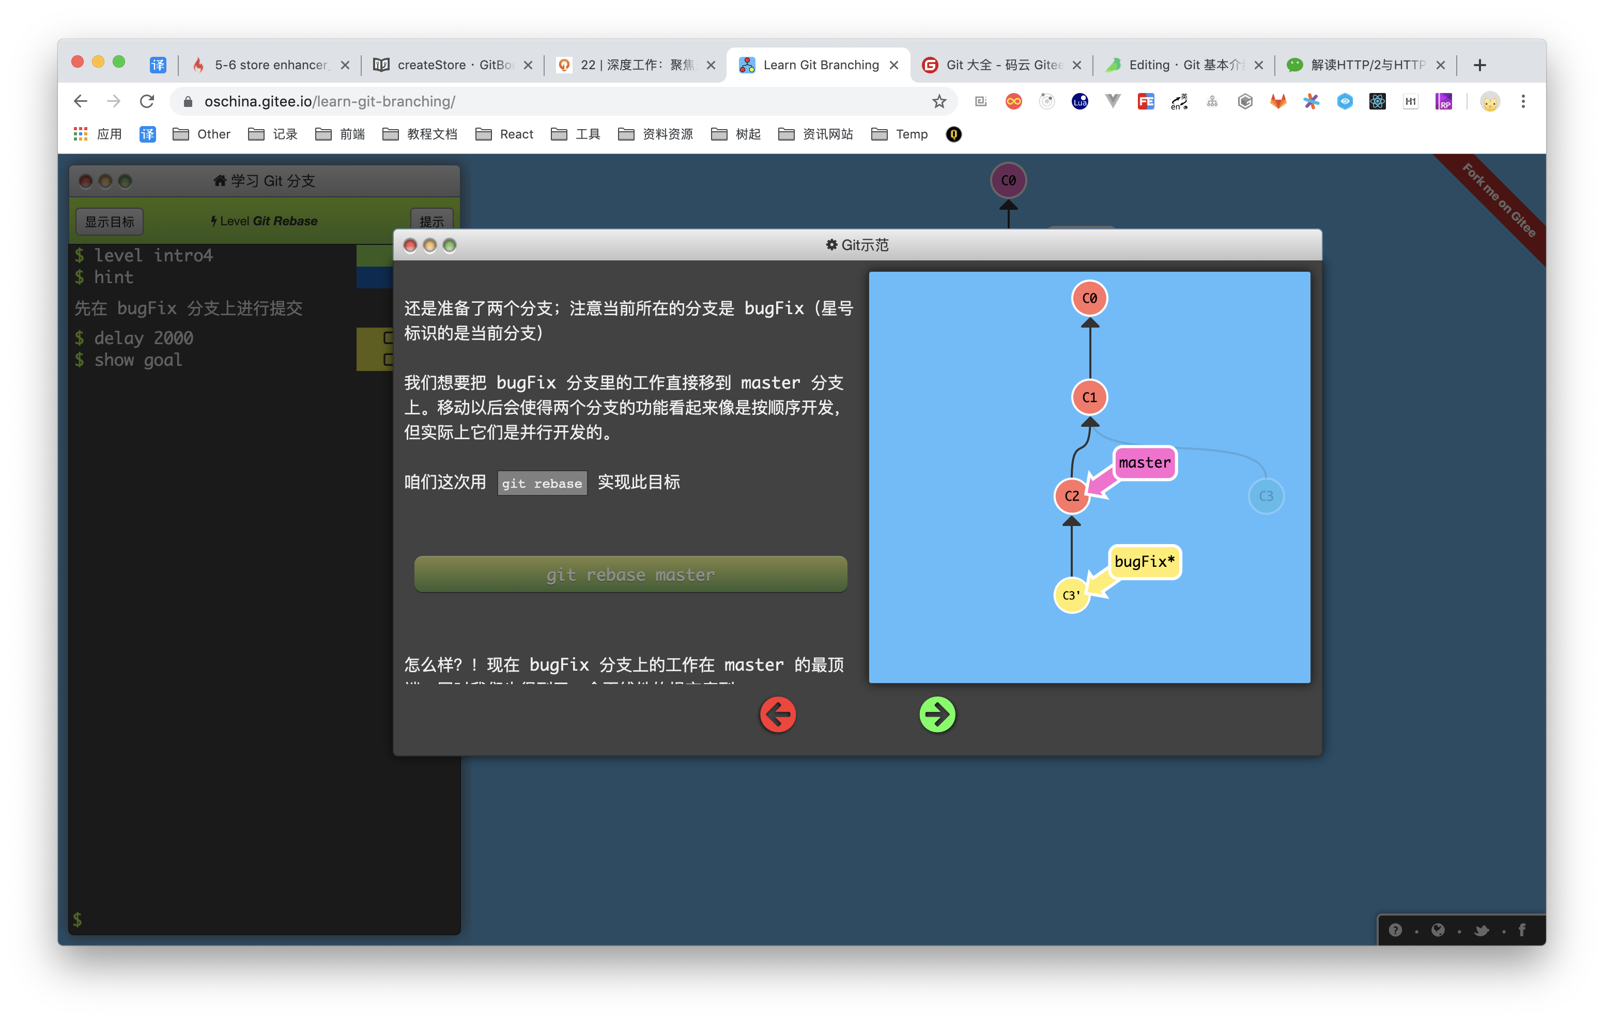Click the React DevTools extension icon
Viewport: 1604px width, 1022px height.
1377,101
